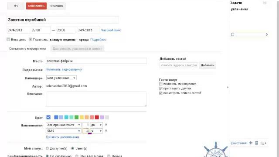The height and width of the screenshot is (157, 279).
Task: Toggle the All day checkbox
Action: pyautogui.click(x=8, y=39)
